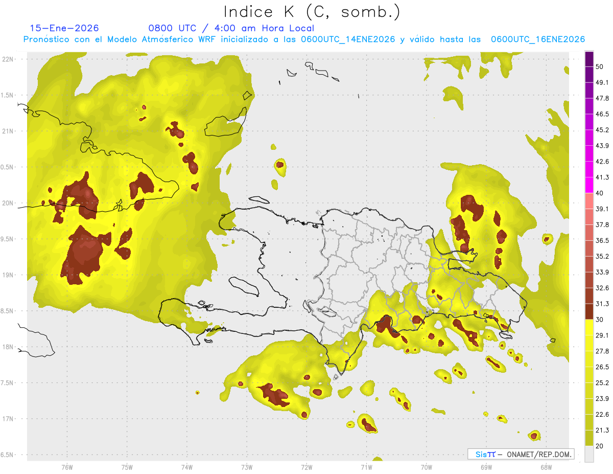This screenshot has width=613, height=474.
Task: Click the colorbar value '20'
Action: [600, 446]
